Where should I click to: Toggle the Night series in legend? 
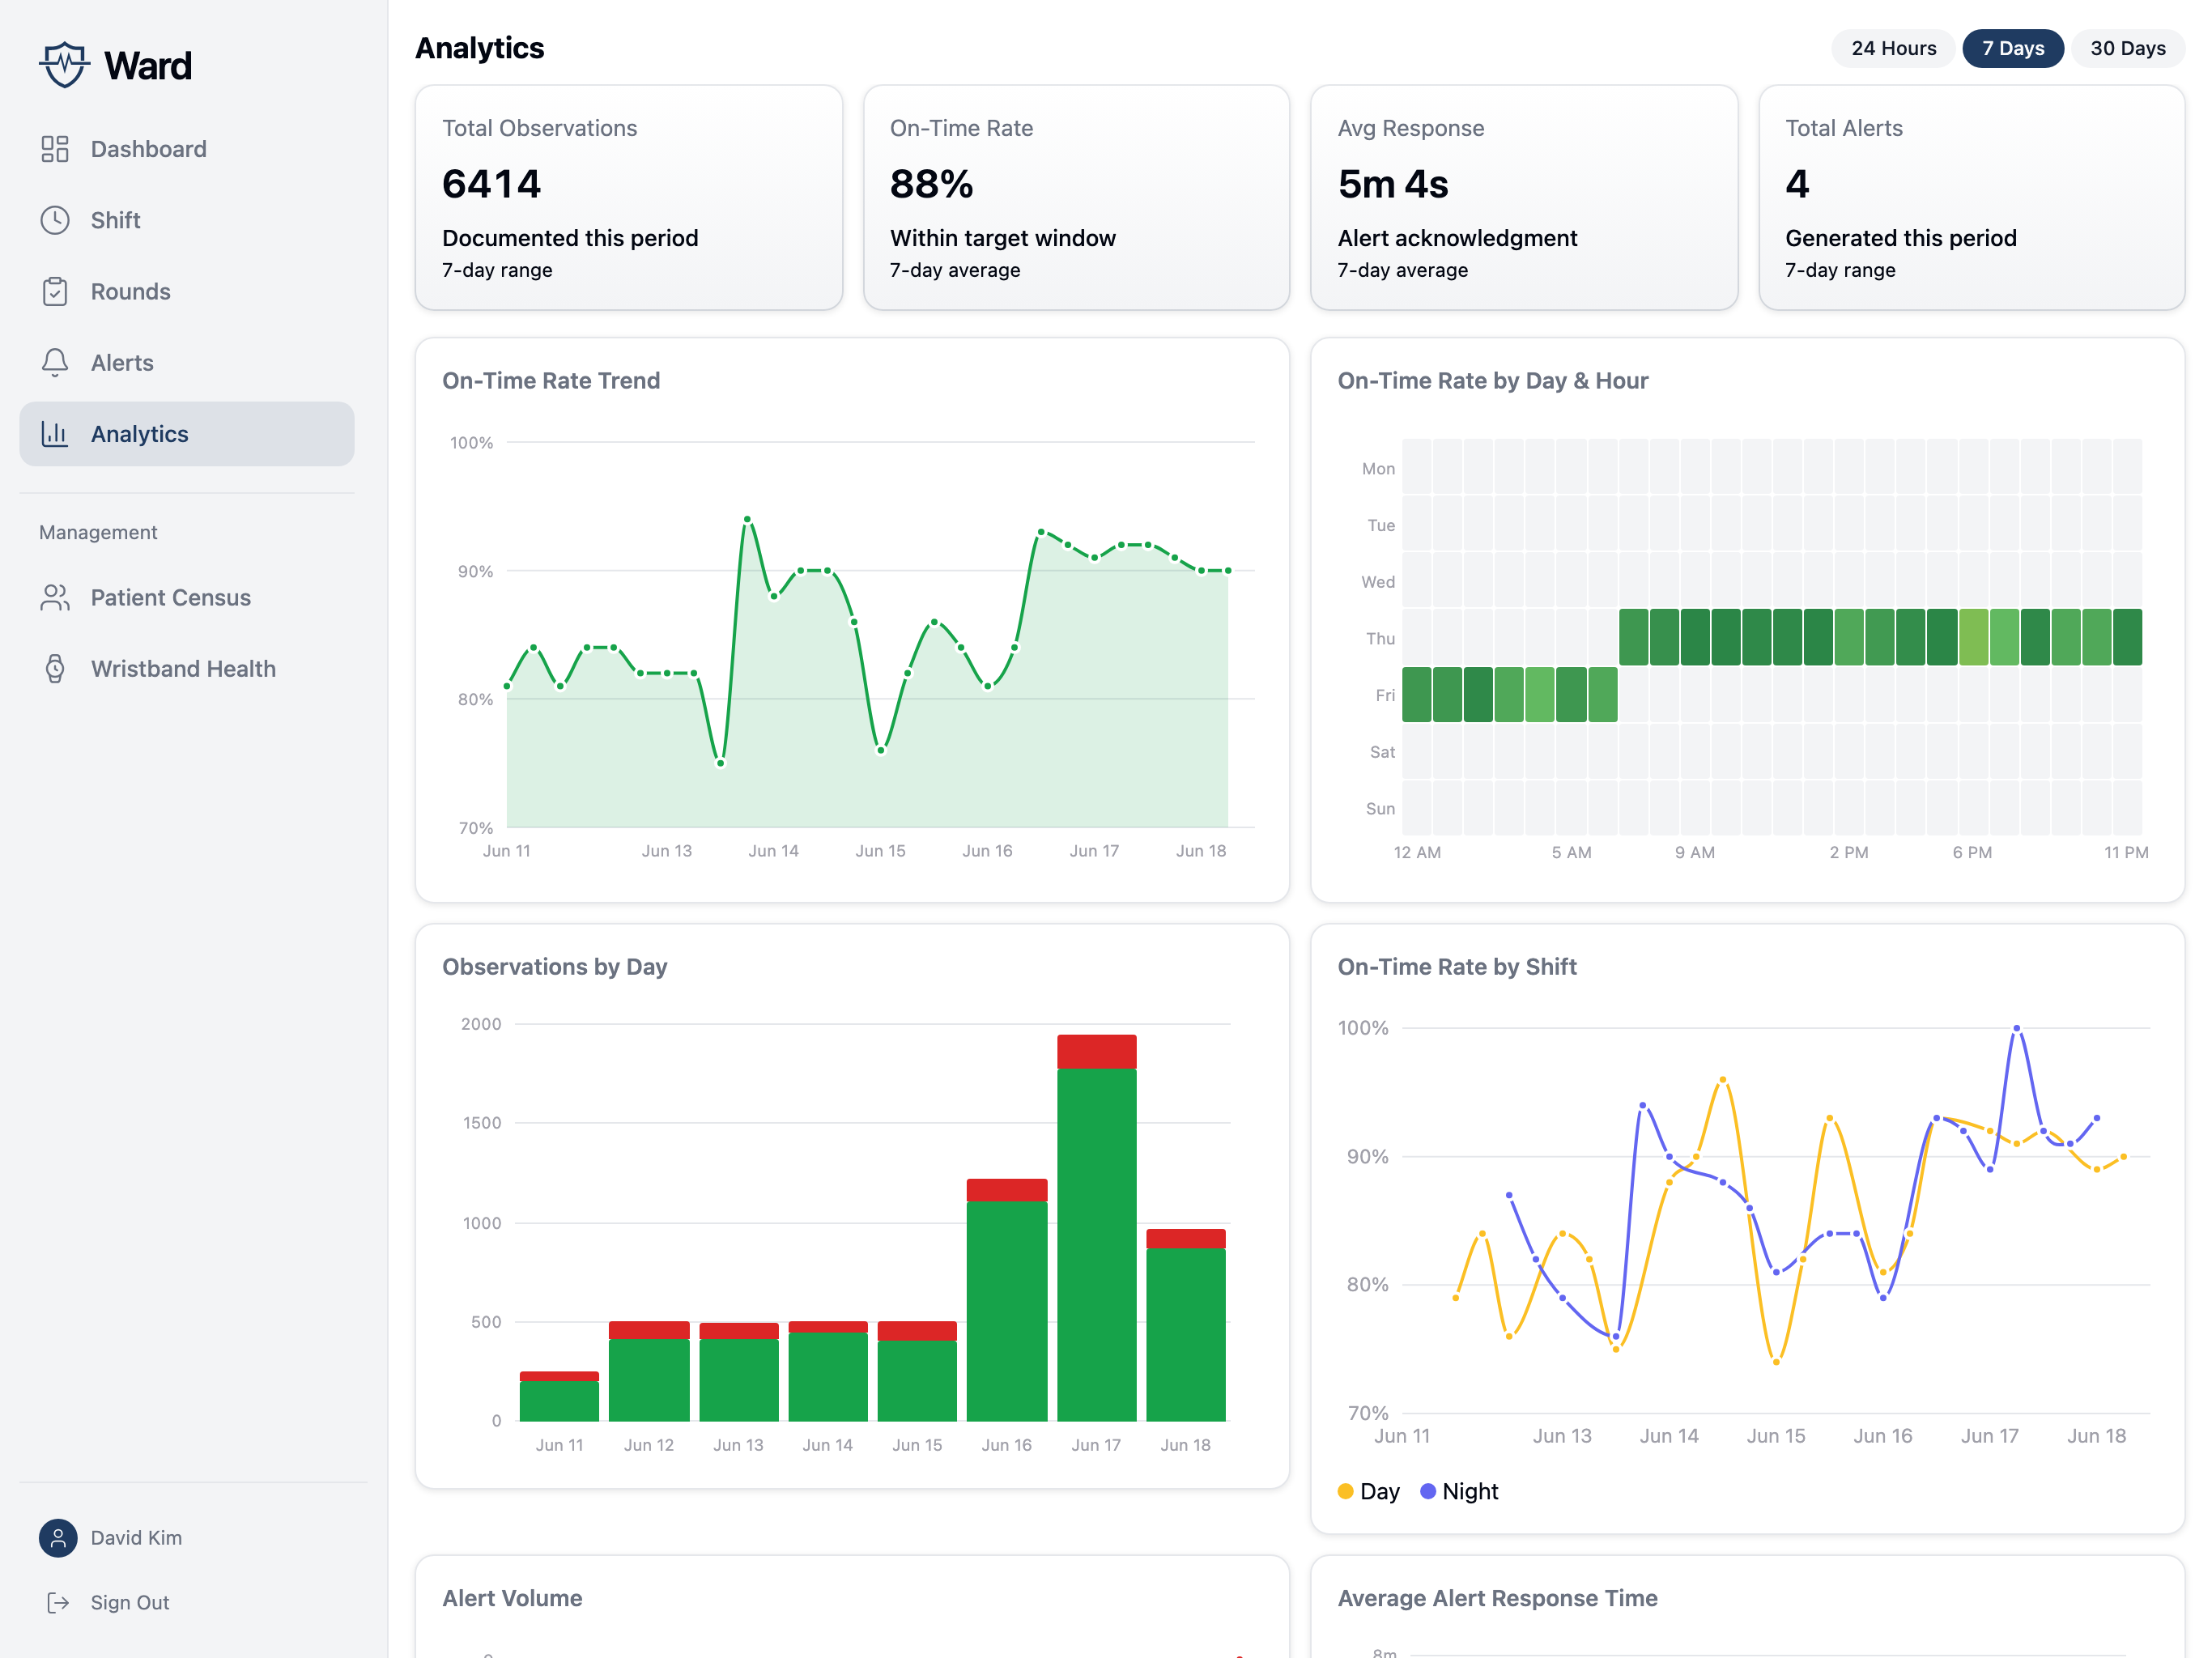[1459, 1491]
